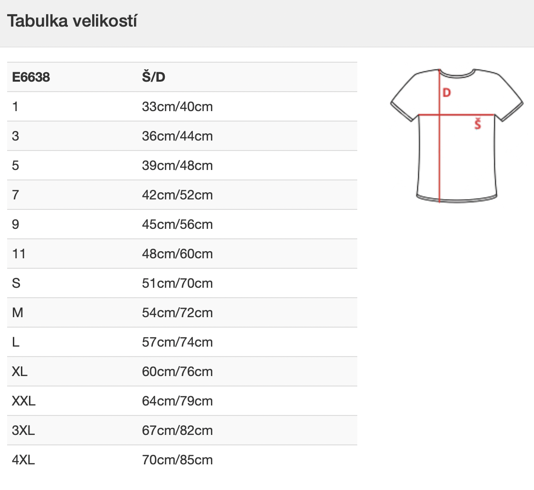Select the Š/D column header
534x490 pixels.
(153, 76)
